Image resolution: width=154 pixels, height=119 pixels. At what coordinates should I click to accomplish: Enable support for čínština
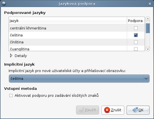pos(136,42)
